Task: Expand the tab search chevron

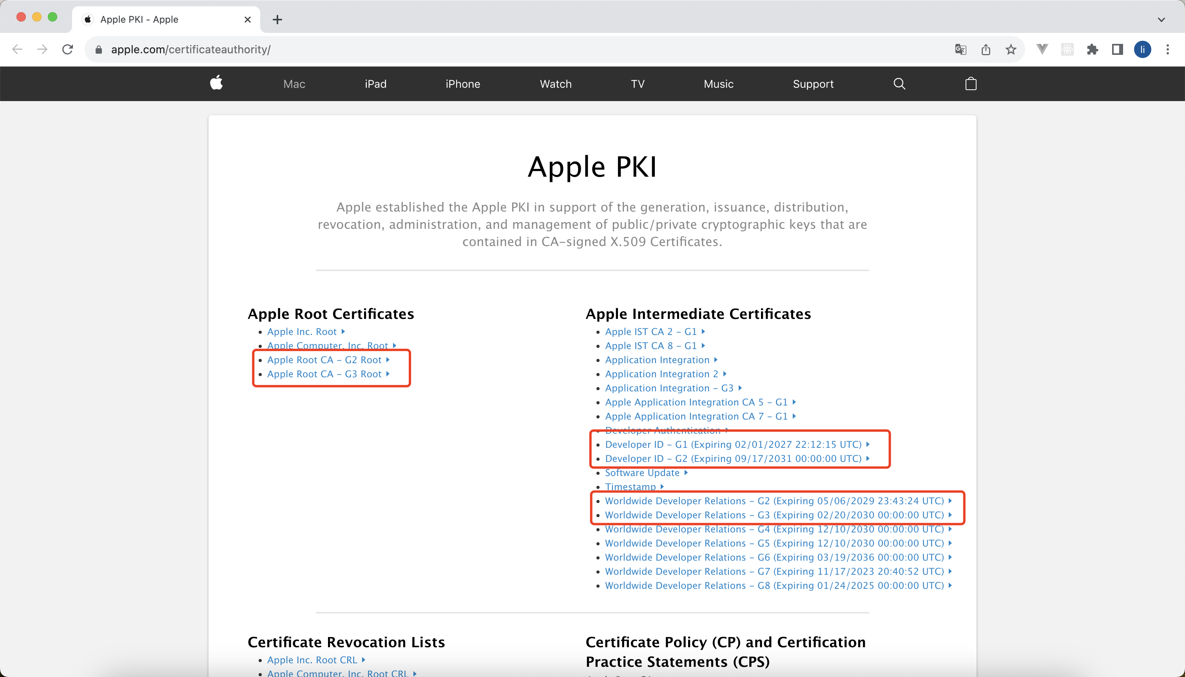Action: 1161,20
